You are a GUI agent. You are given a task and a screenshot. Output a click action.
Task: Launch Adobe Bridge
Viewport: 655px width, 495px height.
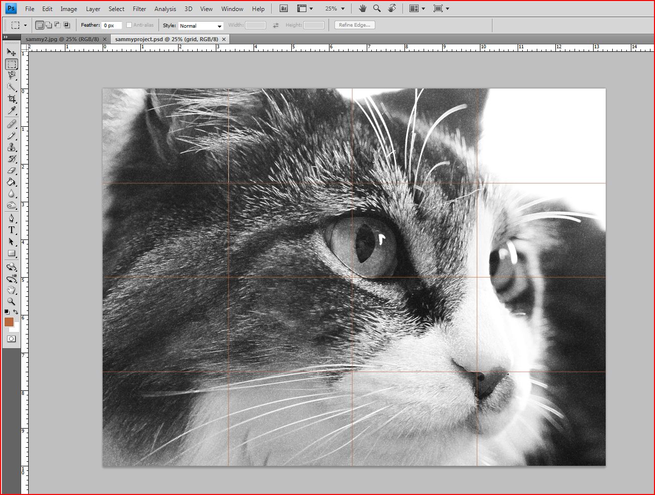[284, 9]
